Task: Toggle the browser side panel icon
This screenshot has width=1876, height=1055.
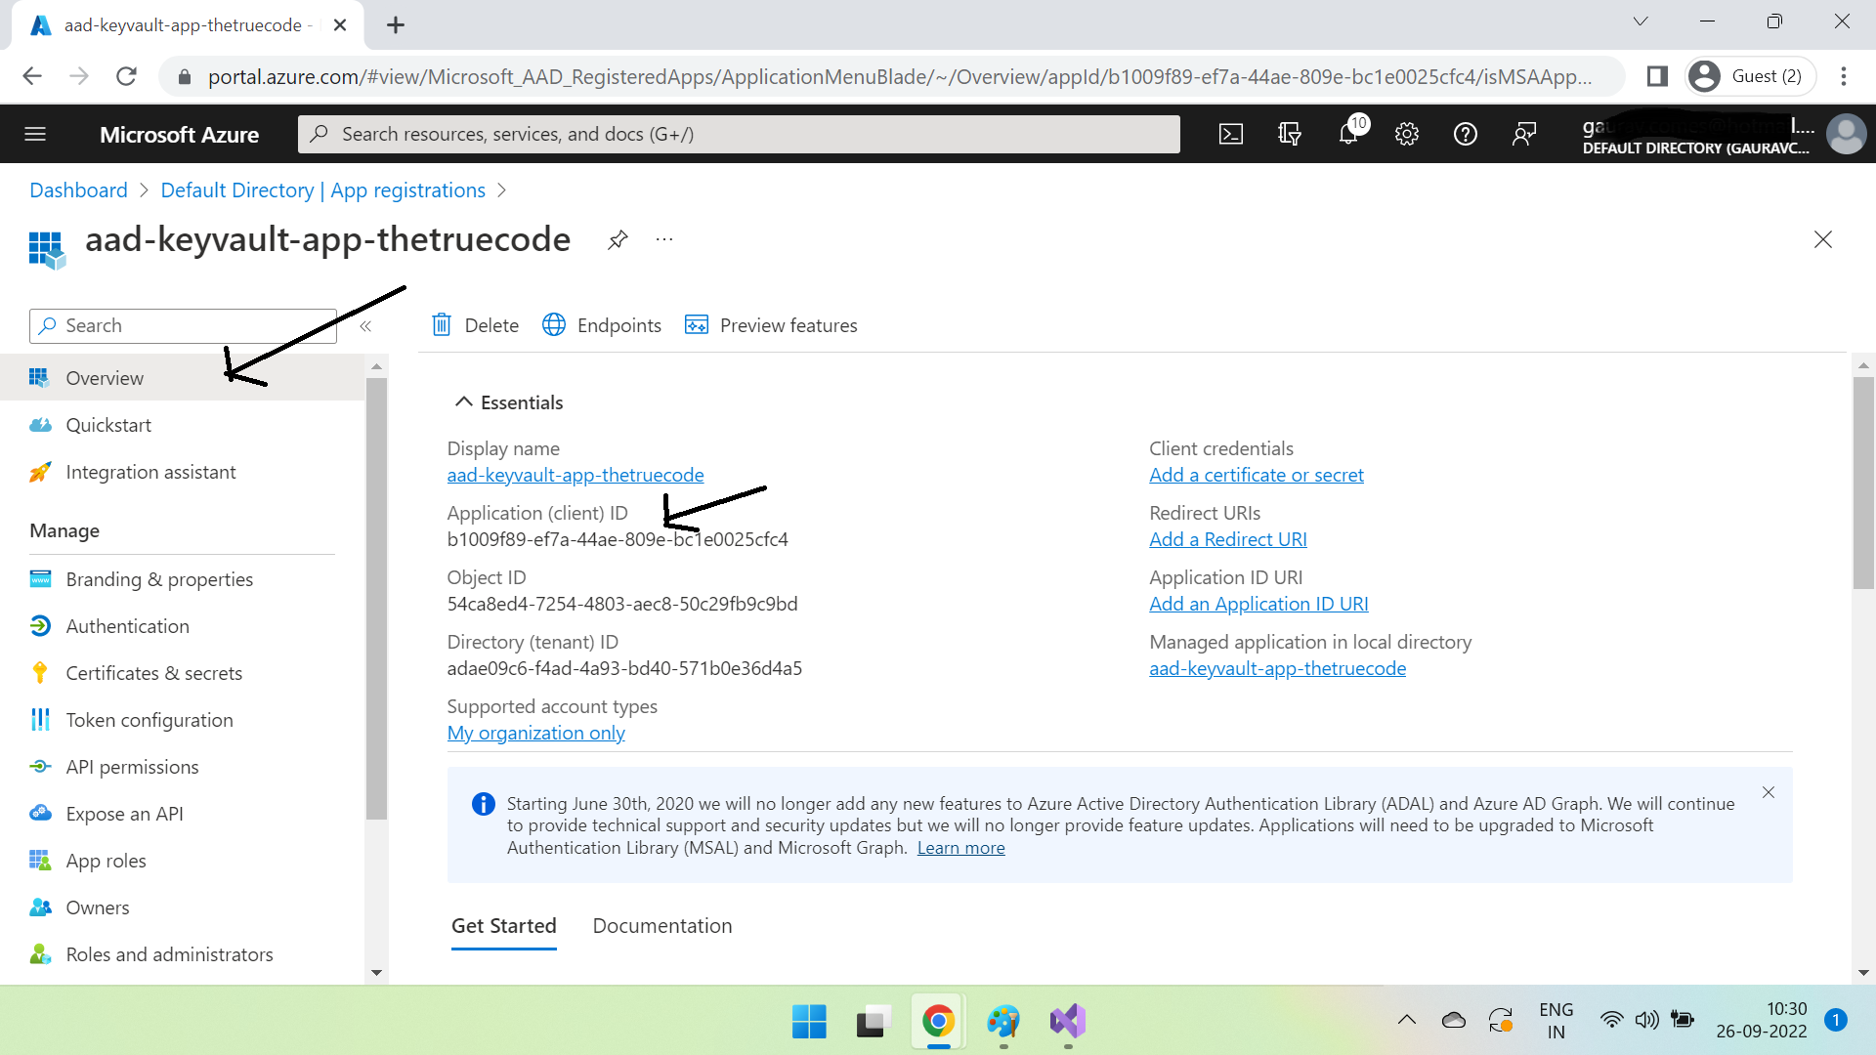Action: 1657,76
